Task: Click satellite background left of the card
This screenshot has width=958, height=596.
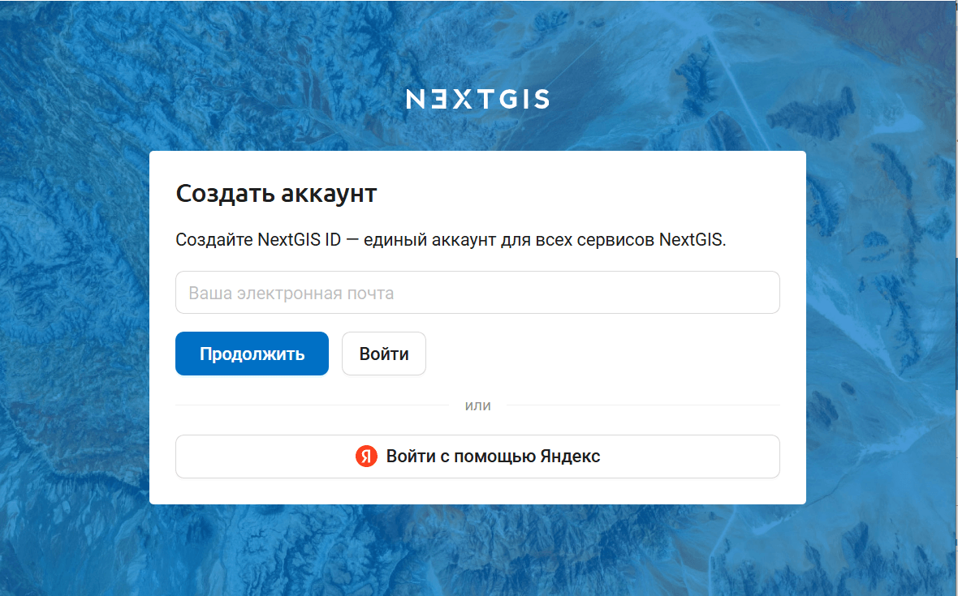Action: (x=75, y=329)
